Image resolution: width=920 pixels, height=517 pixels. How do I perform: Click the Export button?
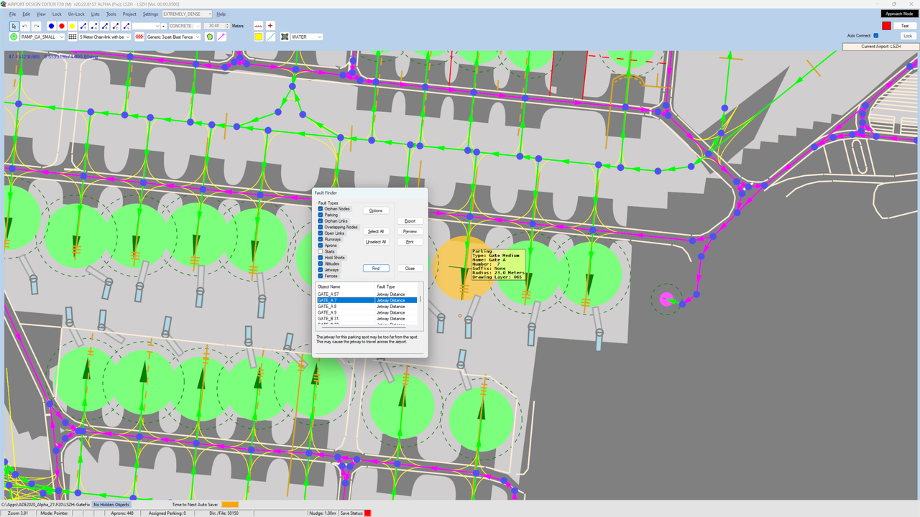point(410,221)
